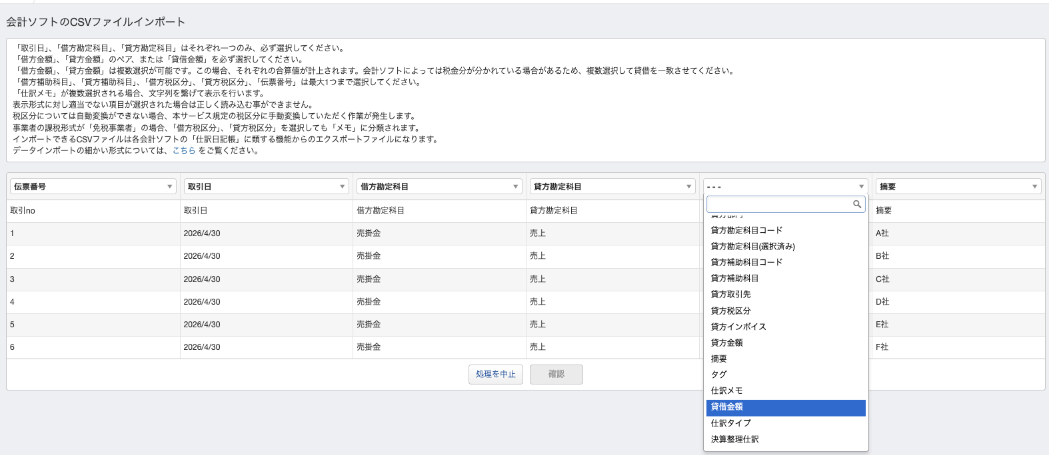Expand the 借方勘定科目 column selector
The image size is (1049, 455).
(439, 187)
